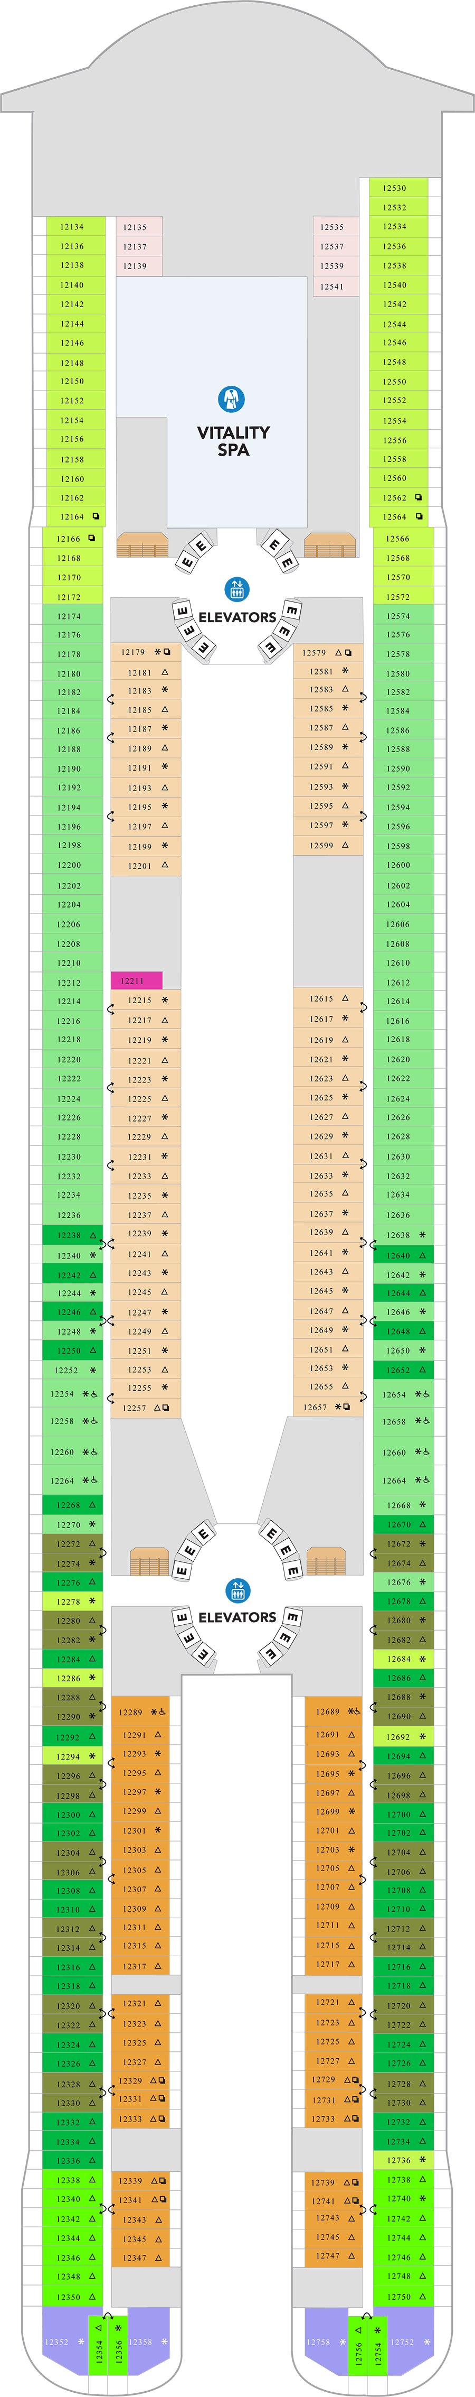Click the sofa bed symbol on cabin 12733

click(x=355, y=2118)
